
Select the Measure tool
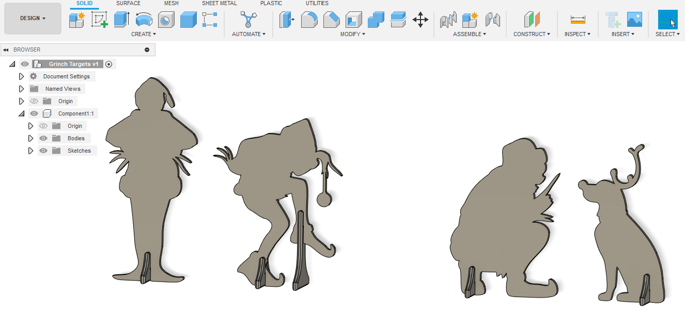click(x=578, y=20)
